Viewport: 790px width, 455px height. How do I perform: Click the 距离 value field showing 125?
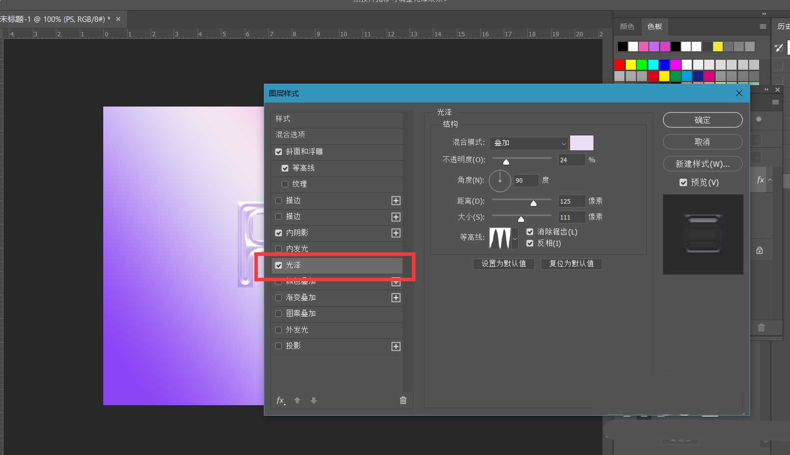pyautogui.click(x=572, y=201)
